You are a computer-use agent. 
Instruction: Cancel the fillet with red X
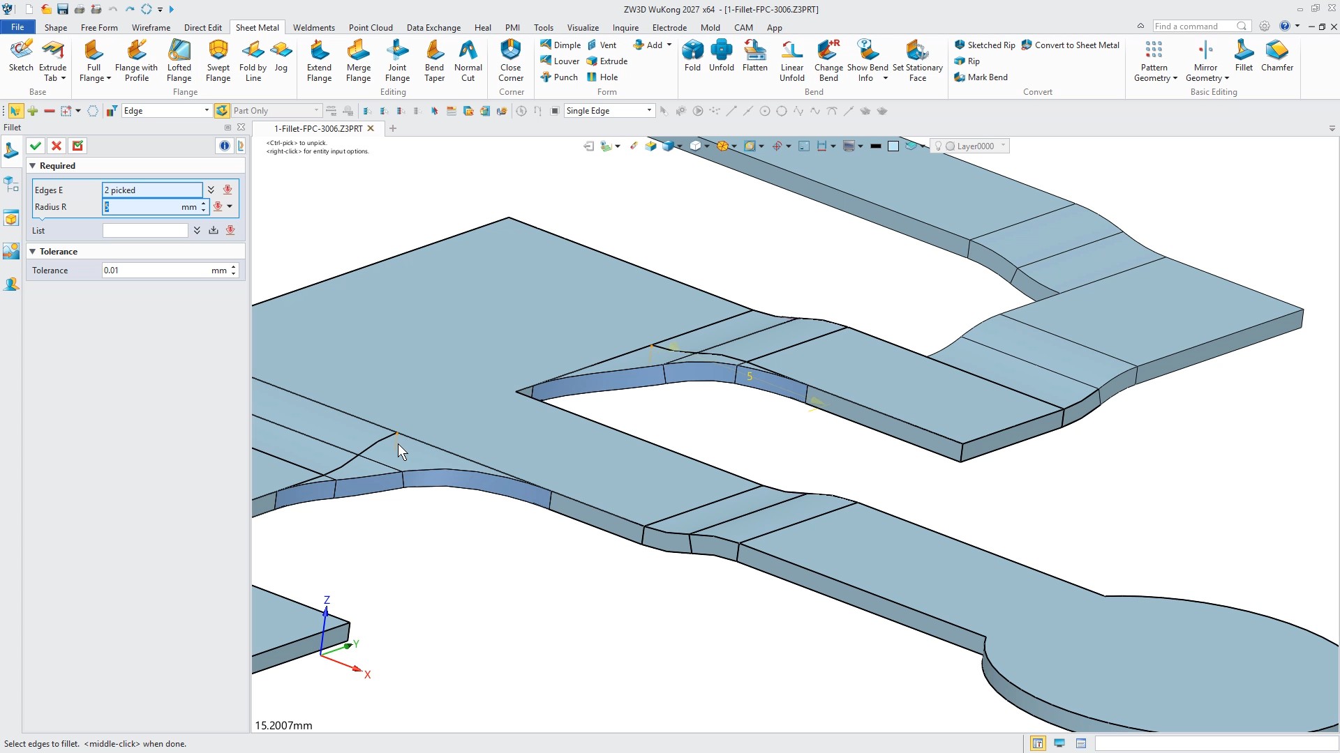pos(57,146)
